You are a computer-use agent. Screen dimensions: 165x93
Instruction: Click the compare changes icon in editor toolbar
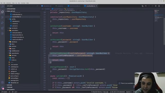(x=143, y=6)
